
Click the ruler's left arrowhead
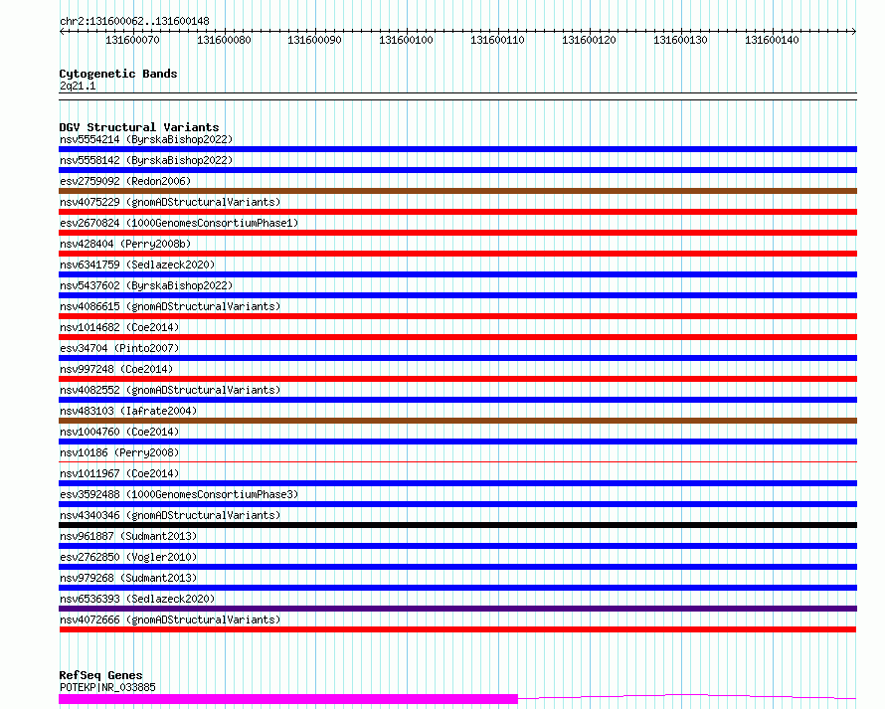(62, 32)
